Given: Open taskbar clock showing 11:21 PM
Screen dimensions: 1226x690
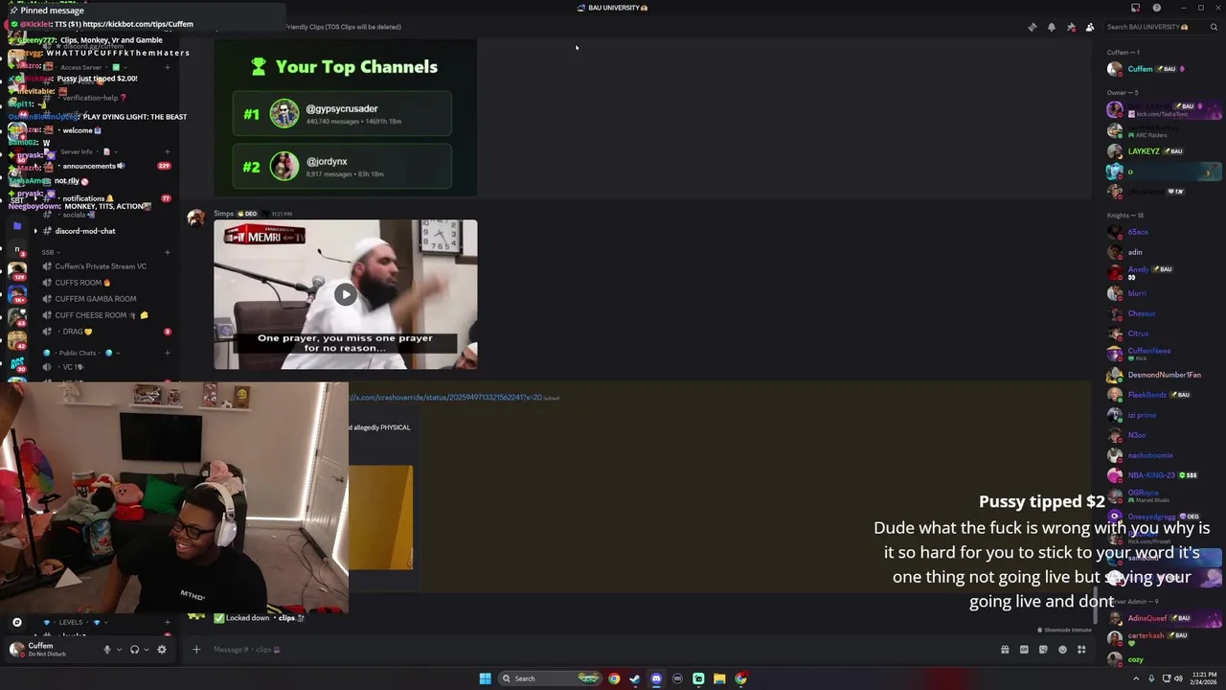Looking at the screenshot, I should pyautogui.click(x=1201, y=678).
